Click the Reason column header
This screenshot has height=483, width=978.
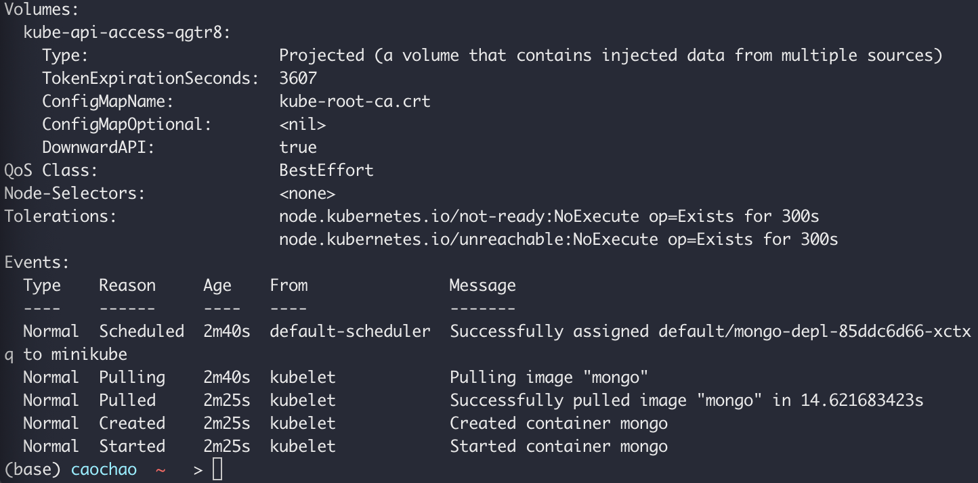(127, 285)
